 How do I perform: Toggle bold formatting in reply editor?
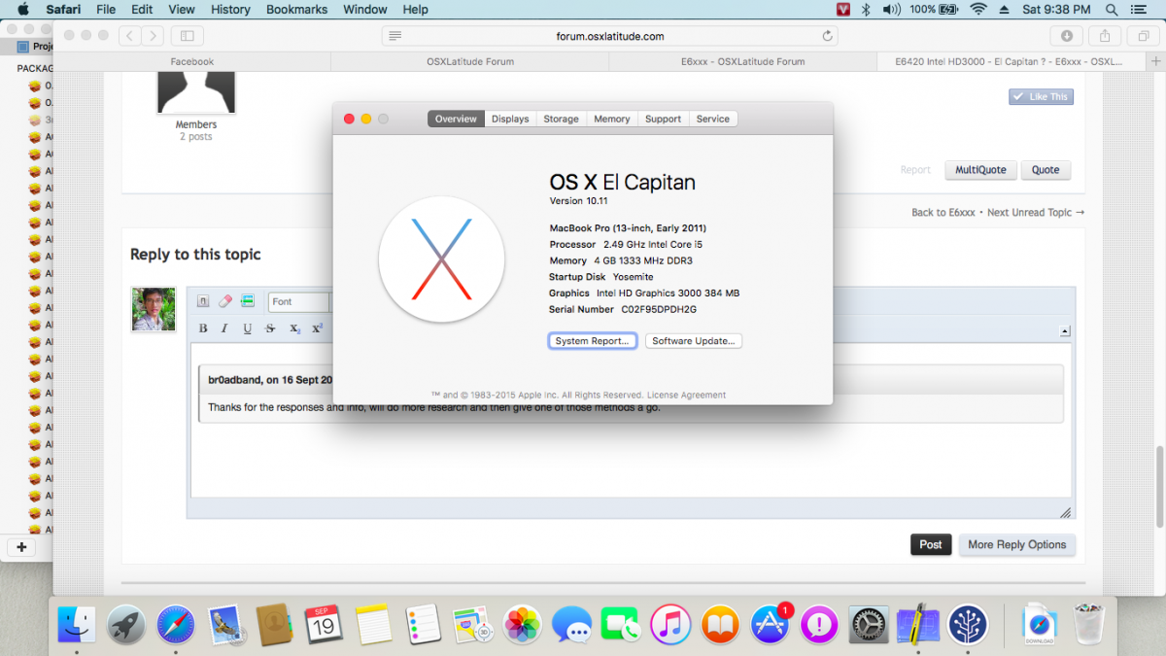pos(203,328)
